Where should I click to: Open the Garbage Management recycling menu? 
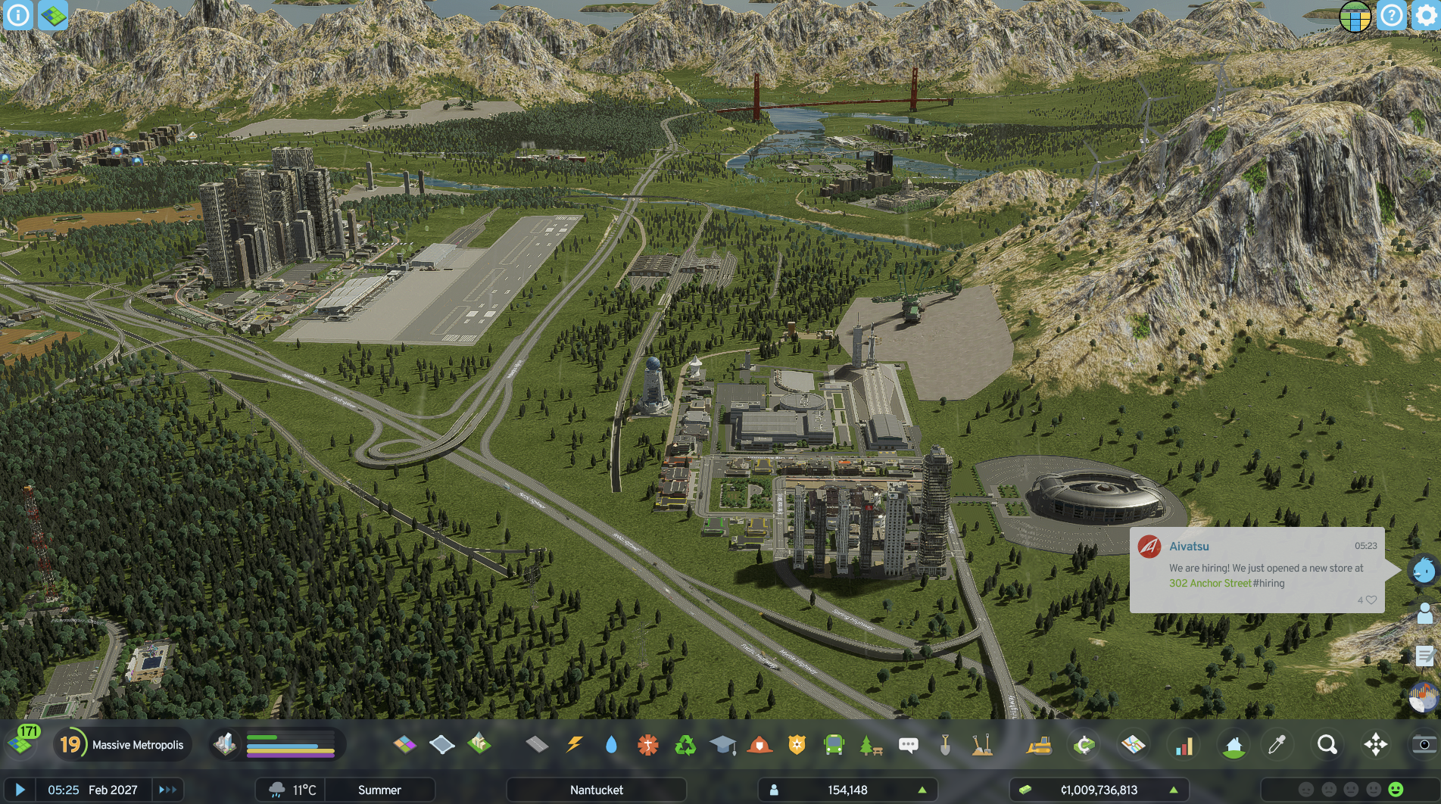coord(685,745)
